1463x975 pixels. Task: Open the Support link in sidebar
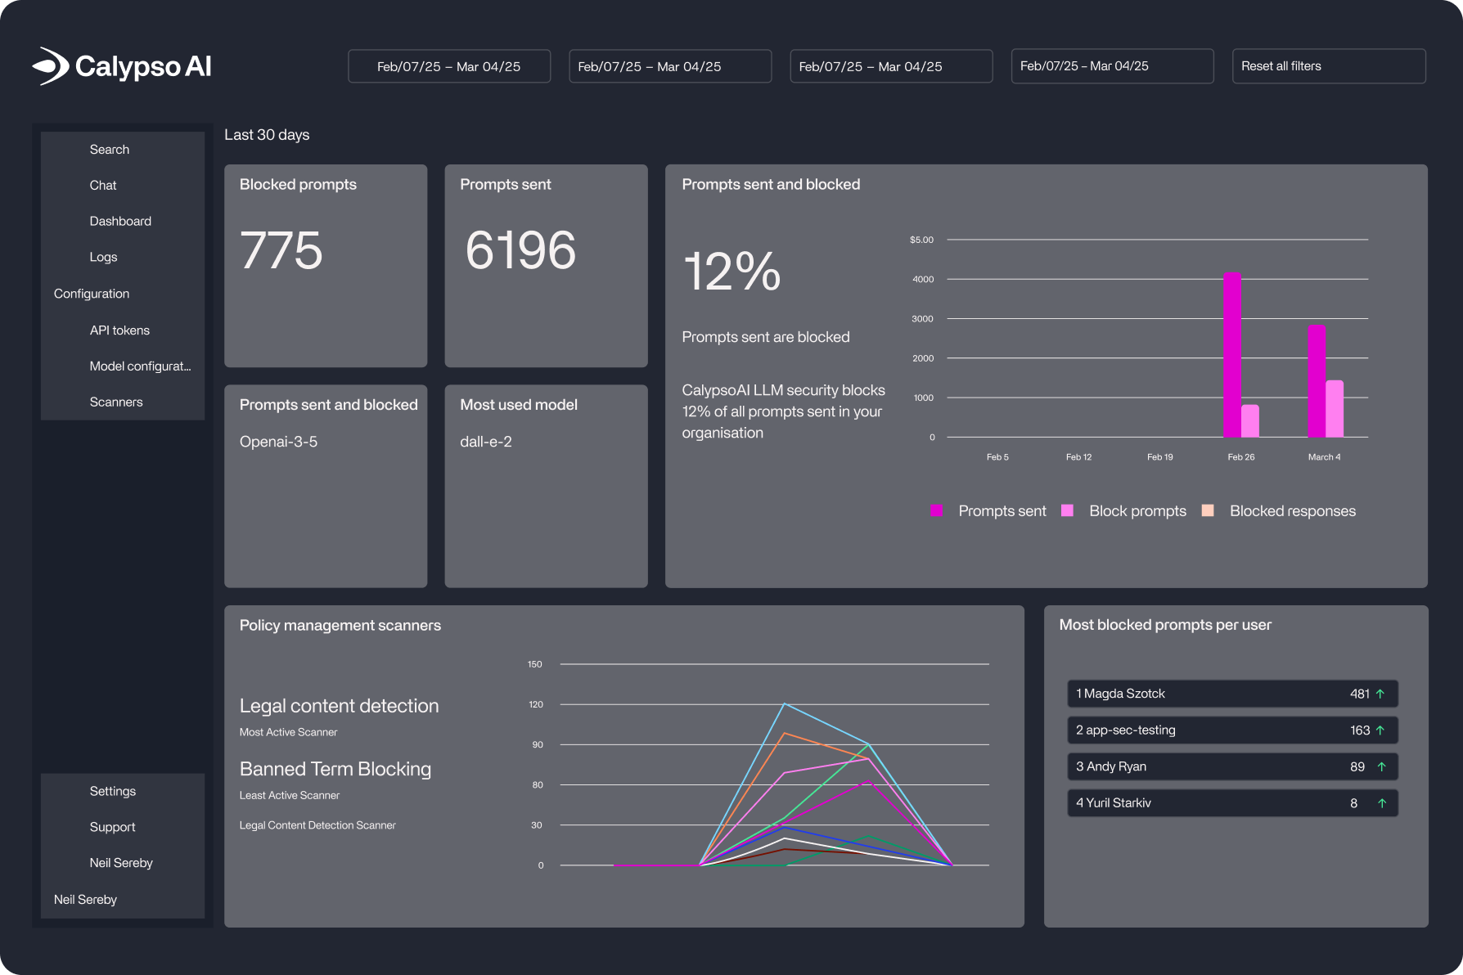(112, 827)
